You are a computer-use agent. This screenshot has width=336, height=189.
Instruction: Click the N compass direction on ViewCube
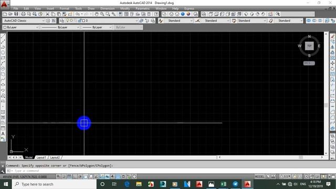(x=309, y=36)
